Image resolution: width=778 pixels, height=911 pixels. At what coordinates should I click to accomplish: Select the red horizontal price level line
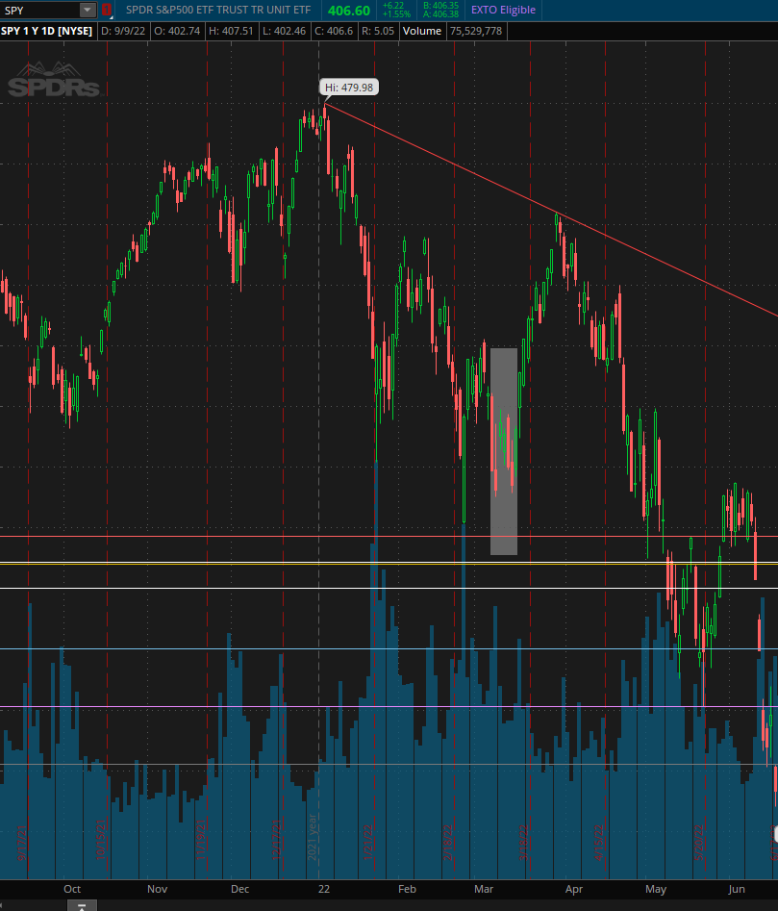389,536
